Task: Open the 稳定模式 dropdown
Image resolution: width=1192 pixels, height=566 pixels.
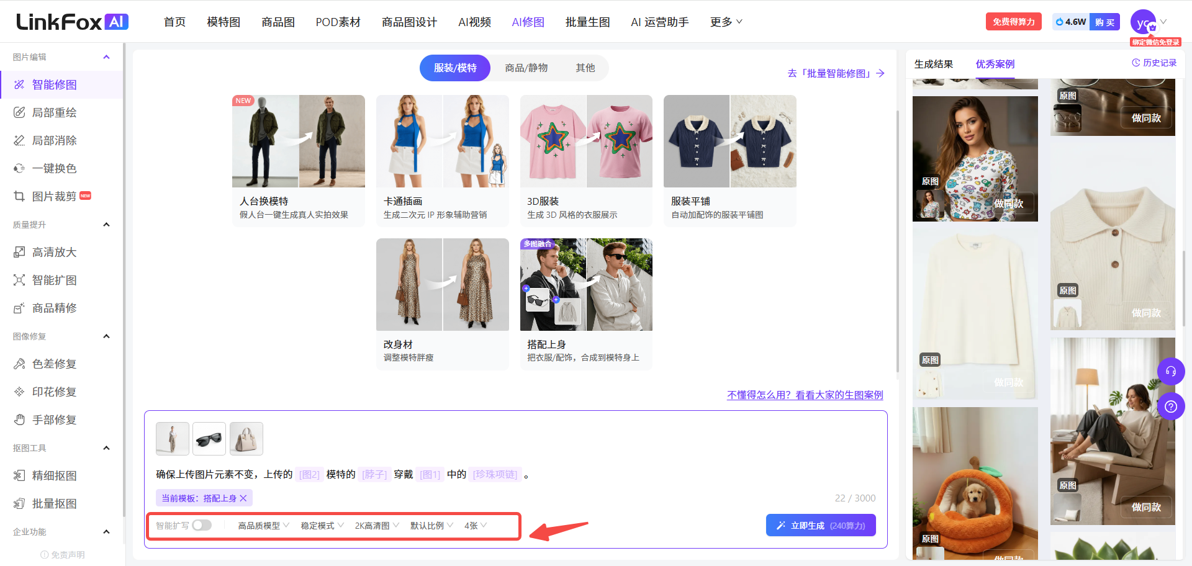Action: coord(322,526)
